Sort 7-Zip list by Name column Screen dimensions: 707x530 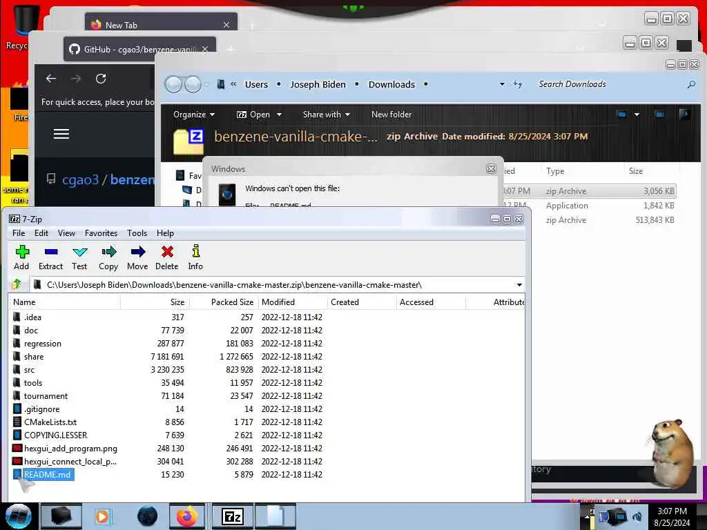click(65, 302)
